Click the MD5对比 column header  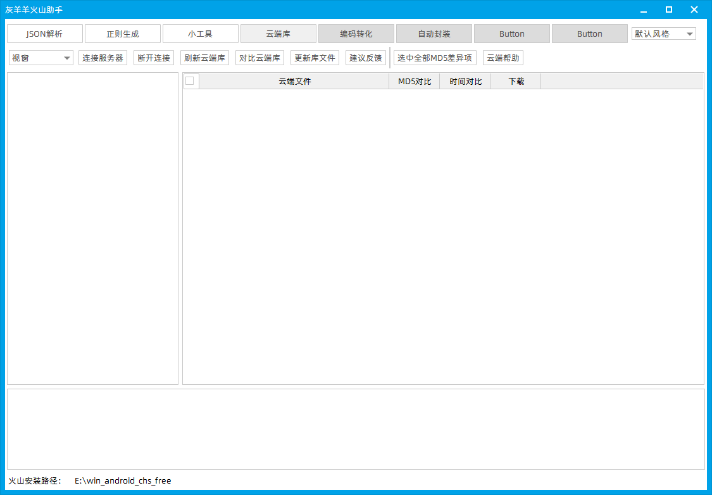(414, 81)
